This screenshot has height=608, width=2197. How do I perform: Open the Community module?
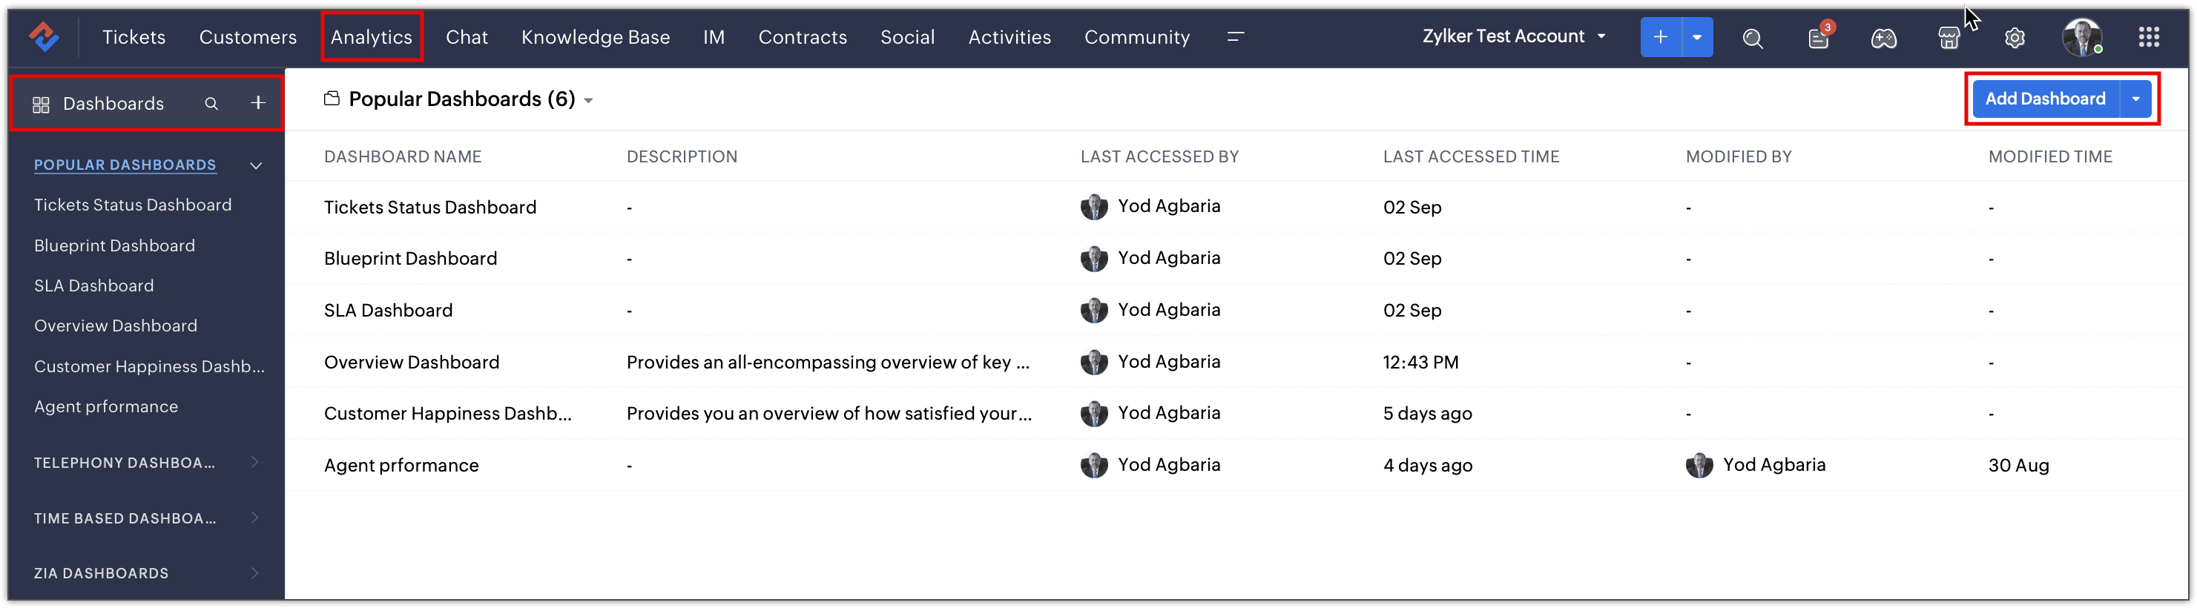click(x=1137, y=36)
